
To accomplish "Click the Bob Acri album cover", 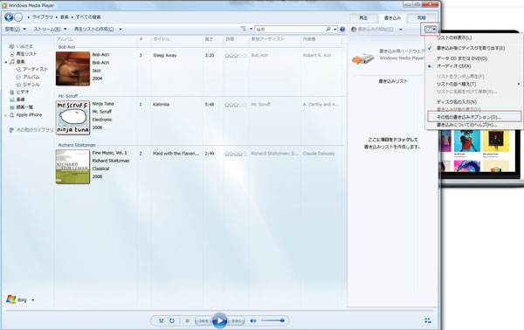I will click(72, 68).
